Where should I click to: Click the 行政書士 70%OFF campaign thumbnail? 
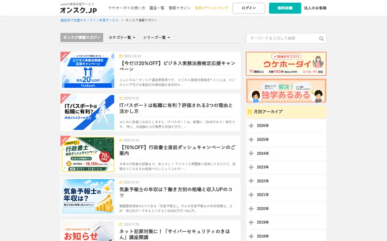[x=88, y=155]
